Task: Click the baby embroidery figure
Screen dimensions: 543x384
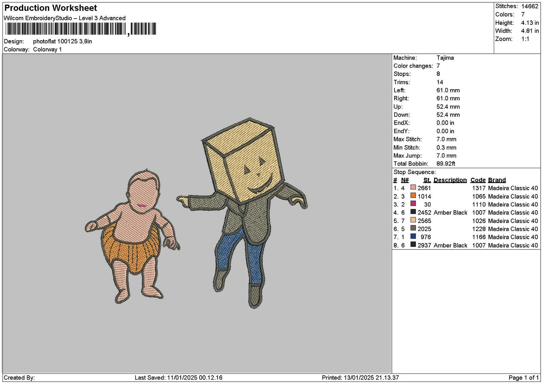Action: pyautogui.click(x=132, y=236)
